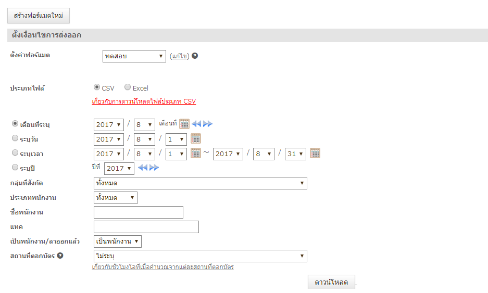Click the สร้างฟอร์แมตใหม่ button
The image size is (488, 293).
tap(39, 16)
